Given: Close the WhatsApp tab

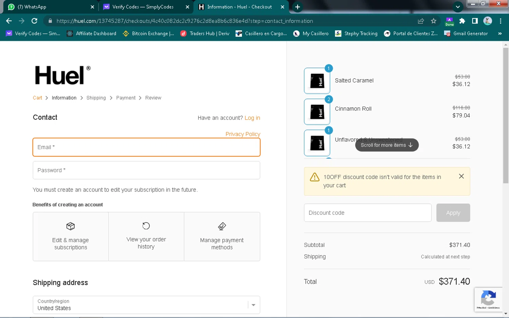Looking at the screenshot, I should pyautogui.click(x=92, y=7).
